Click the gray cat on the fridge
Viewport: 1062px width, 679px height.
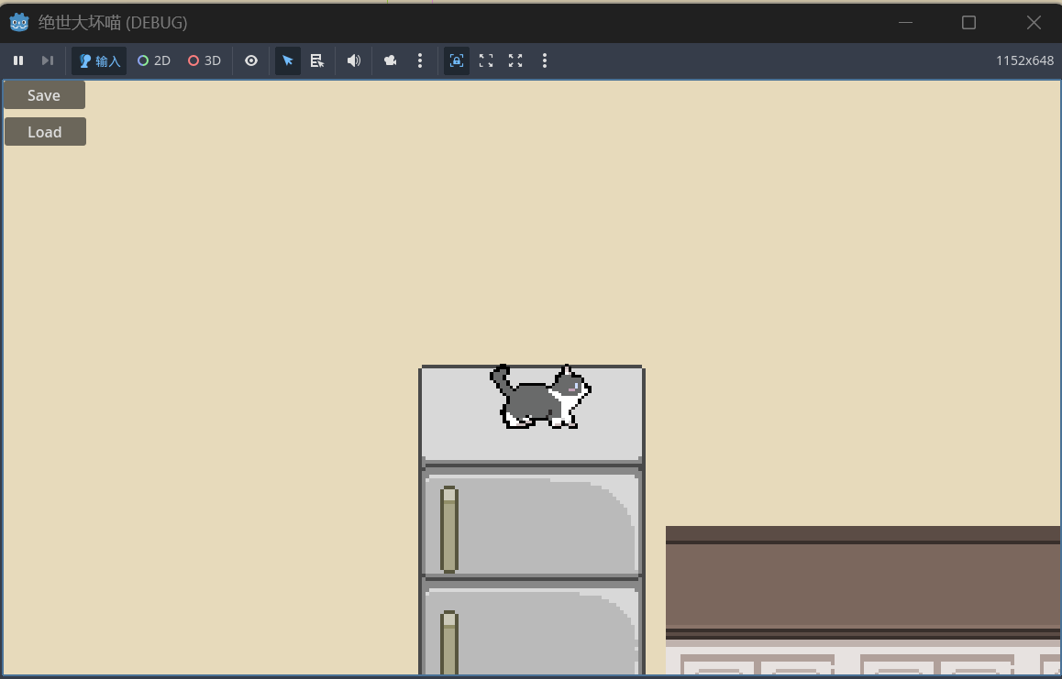pyautogui.click(x=540, y=400)
